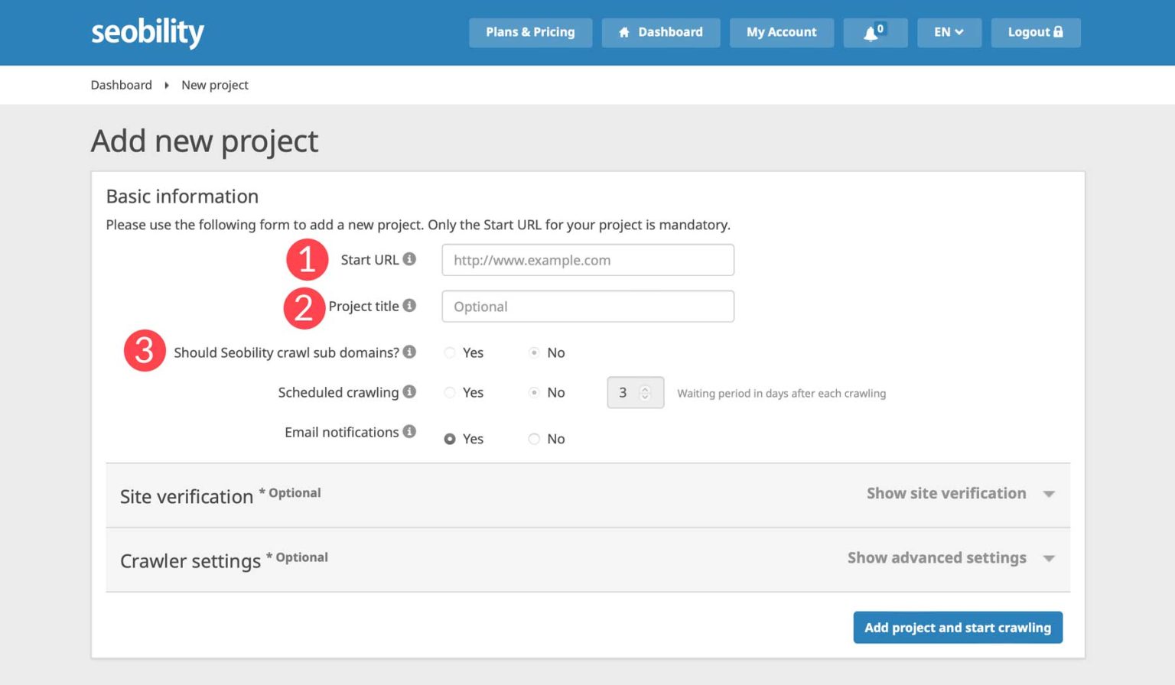Screen dimensions: 1175x685
Task: Open My Account menu item
Action: coord(781,33)
